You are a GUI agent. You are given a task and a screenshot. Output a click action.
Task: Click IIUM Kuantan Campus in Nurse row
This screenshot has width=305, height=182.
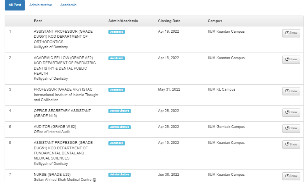click(226, 175)
